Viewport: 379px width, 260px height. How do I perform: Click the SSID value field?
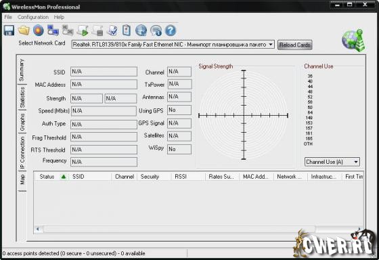click(x=104, y=72)
